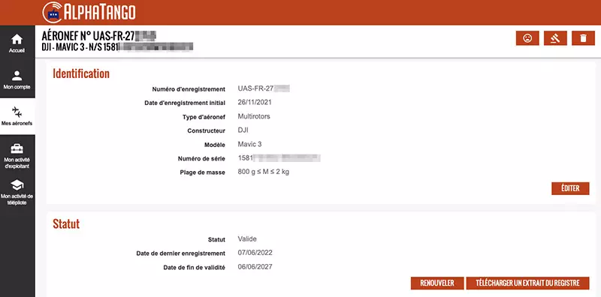Click the value 'Multirotors'

[254, 116]
